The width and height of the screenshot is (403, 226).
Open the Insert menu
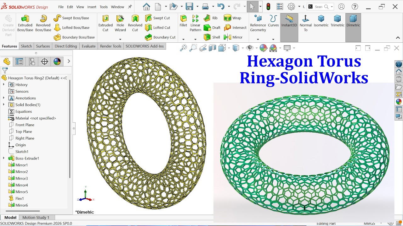[92, 7]
